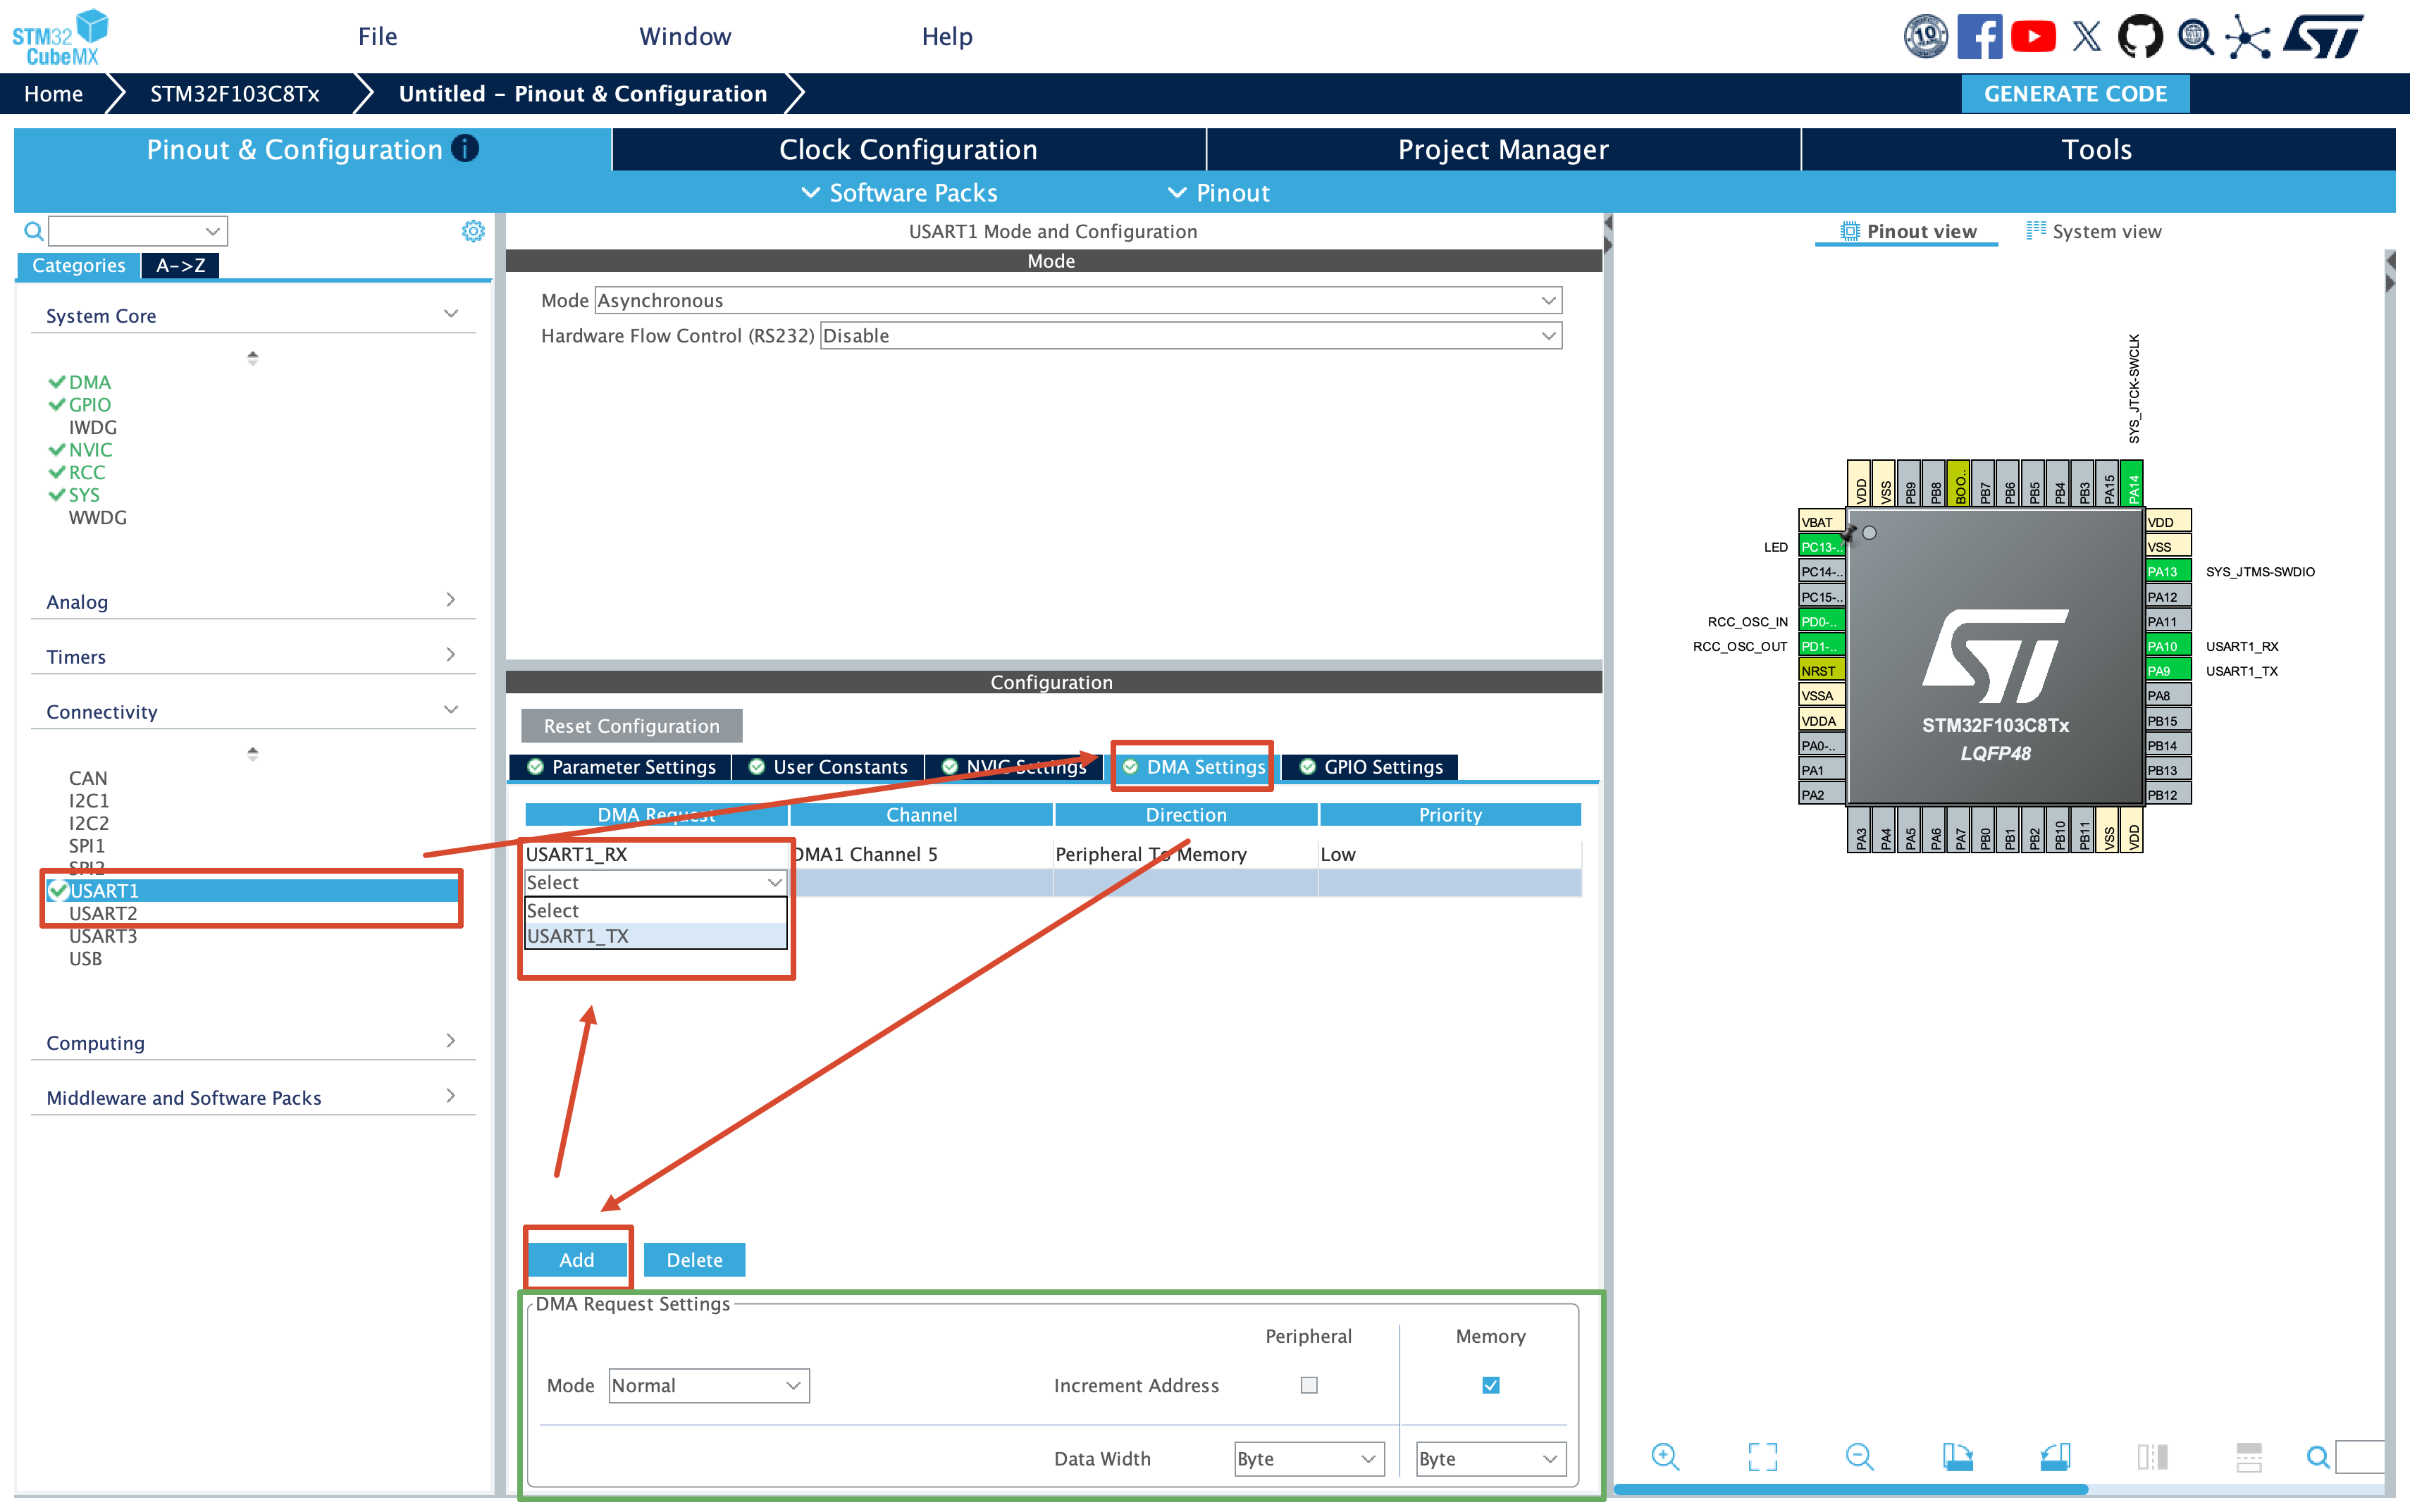This screenshot has height=1512, width=2410.
Task: Expand the Analog category
Action: click(x=253, y=601)
